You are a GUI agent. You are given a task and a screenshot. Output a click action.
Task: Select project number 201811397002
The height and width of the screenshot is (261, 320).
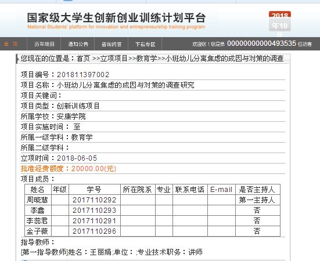click(83, 75)
